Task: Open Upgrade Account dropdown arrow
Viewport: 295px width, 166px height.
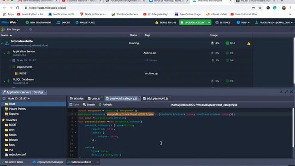Action: pyautogui.click(x=209, y=23)
